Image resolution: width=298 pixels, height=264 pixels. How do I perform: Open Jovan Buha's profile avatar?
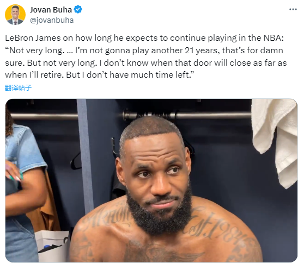(x=15, y=15)
